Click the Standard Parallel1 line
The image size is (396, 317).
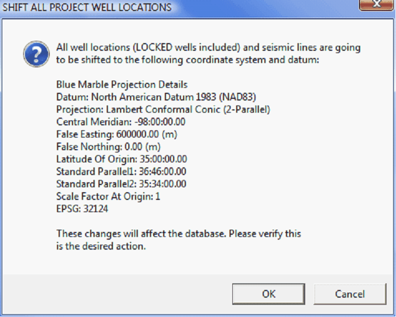click(x=121, y=172)
